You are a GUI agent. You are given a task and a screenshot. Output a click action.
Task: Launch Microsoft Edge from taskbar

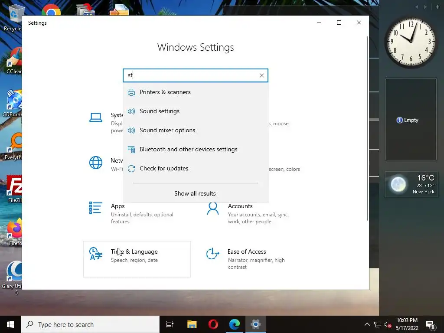point(235,324)
